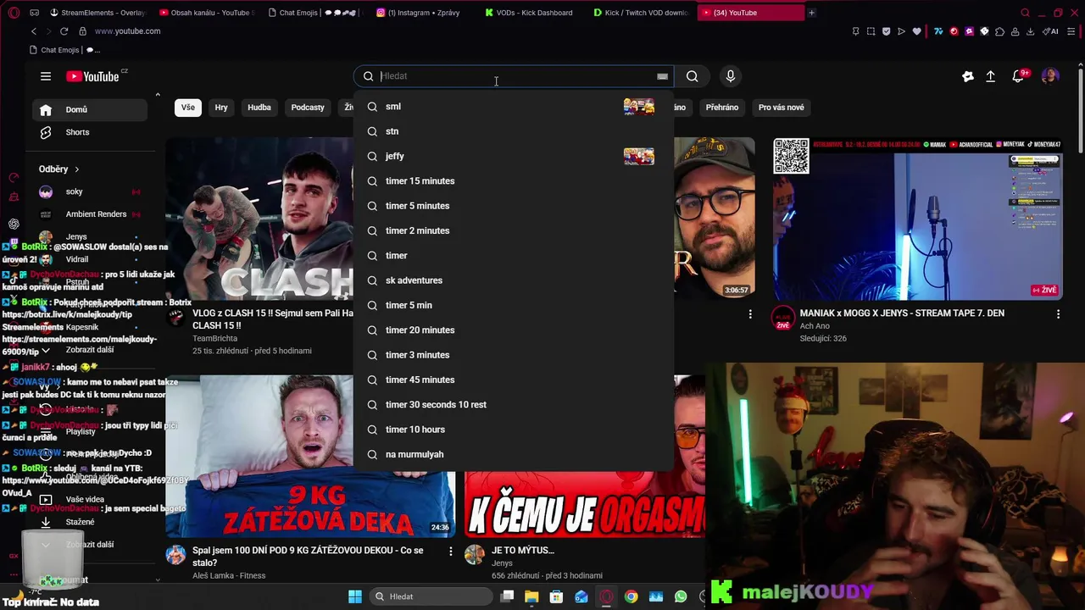Screen dimensions: 1085x610
Task: Select the Hry filter chip
Action: [221, 108]
